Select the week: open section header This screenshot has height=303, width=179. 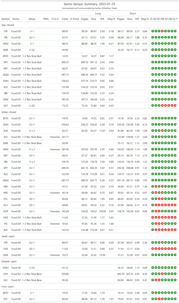pyautogui.click(x=8, y=236)
